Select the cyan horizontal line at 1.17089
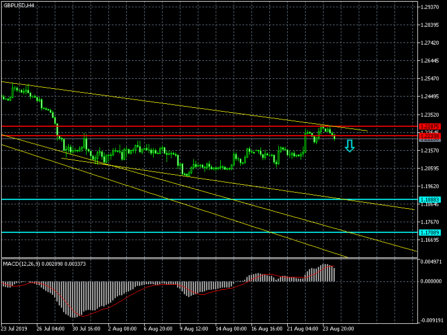Image resolution: width=447 pixels, height=335 pixels. 210,232
